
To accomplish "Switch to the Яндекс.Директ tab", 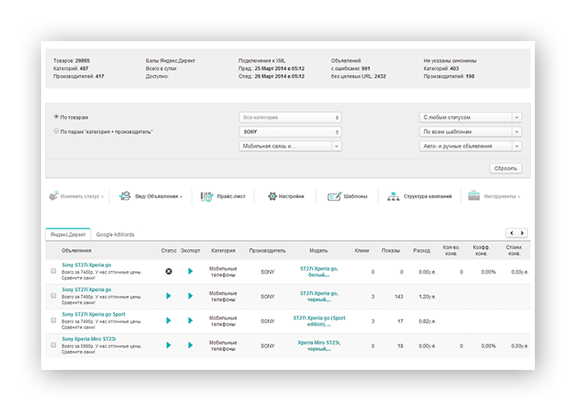I will 68,234.
